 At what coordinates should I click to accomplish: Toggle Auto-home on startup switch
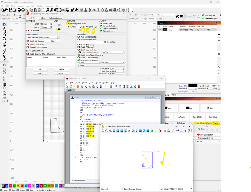[x=79, y=37]
